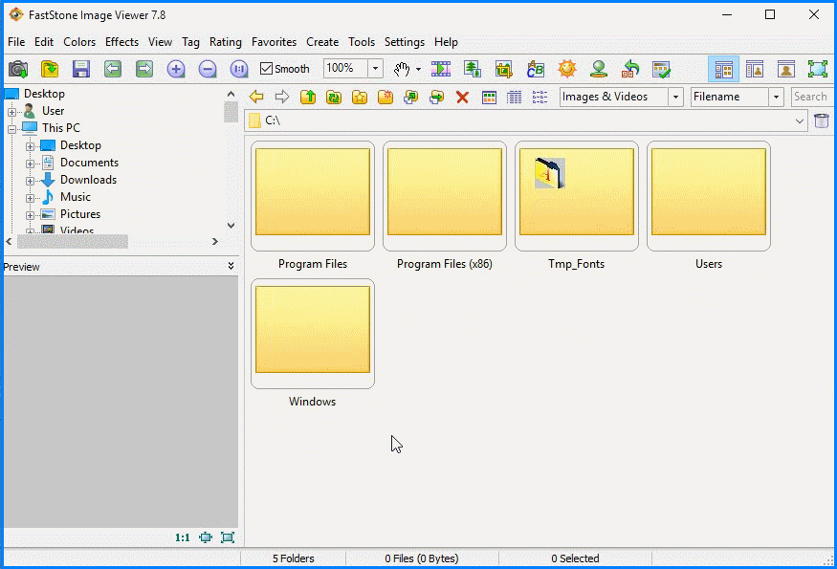Open the Filename sort dropdown
837x569 pixels.
[776, 98]
